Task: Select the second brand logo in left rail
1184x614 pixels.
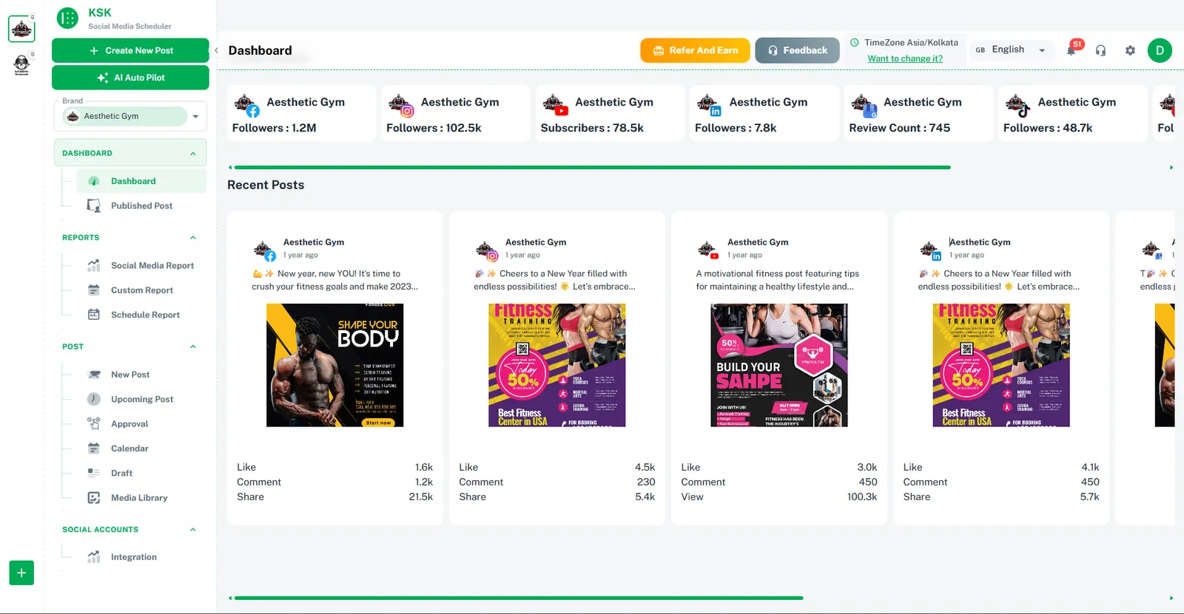Action: pos(21,64)
